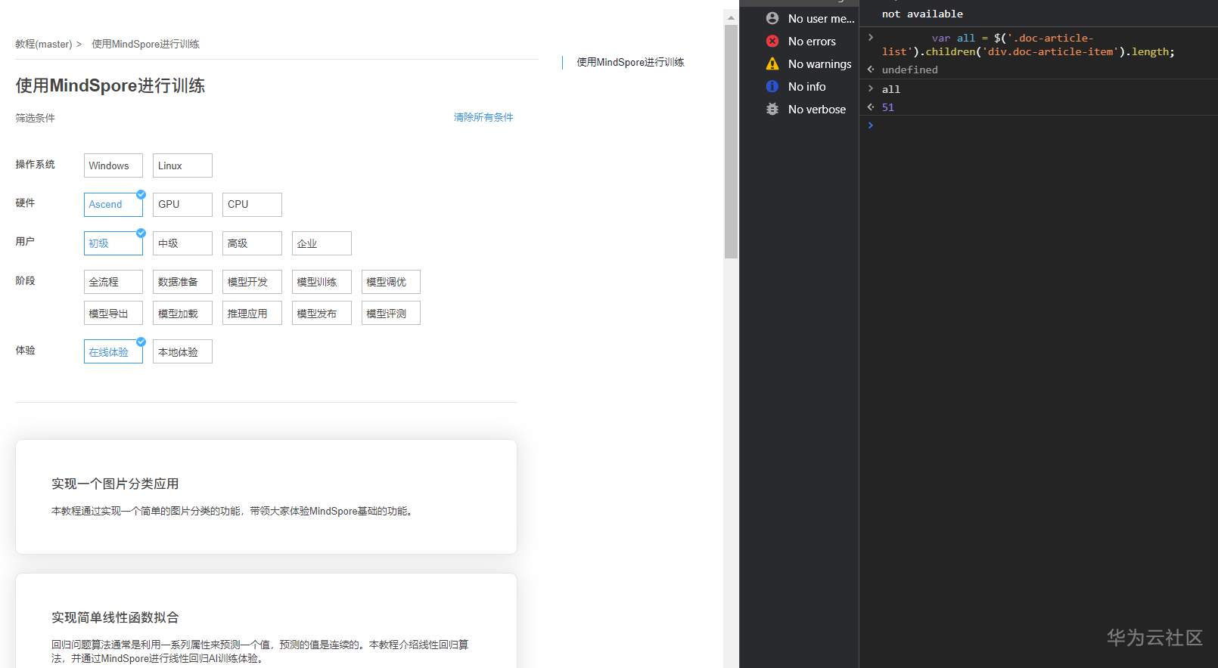Select the 模型加载 stage filter
The width and height of the screenshot is (1218, 668).
[x=182, y=313]
